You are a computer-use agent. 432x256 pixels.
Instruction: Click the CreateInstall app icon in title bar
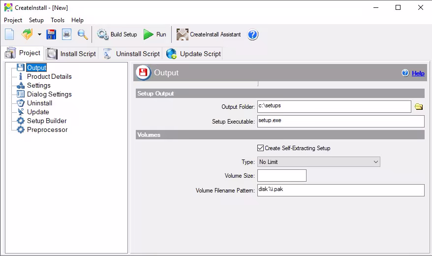tap(8, 7)
